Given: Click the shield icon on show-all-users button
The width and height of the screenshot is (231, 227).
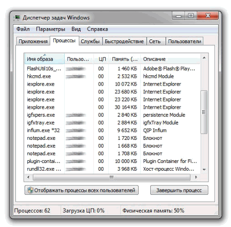Looking at the screenshot, I should point(30,190).
